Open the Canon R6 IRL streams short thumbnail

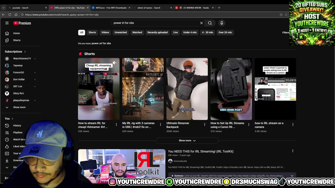(x=231, y=89)
